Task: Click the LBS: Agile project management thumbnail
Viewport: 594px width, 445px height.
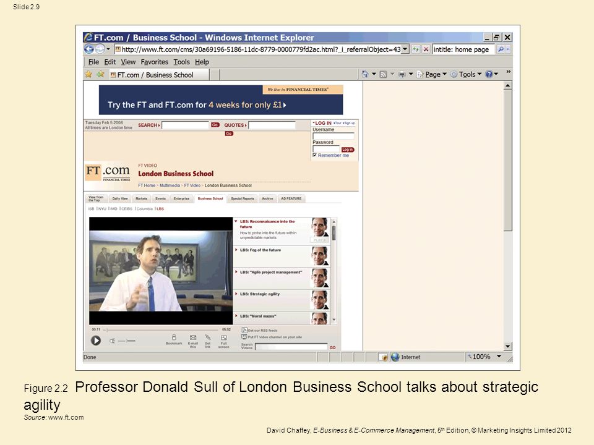Action: (320, 278)
